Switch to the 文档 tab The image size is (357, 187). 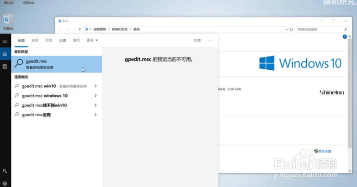[49, 40]
